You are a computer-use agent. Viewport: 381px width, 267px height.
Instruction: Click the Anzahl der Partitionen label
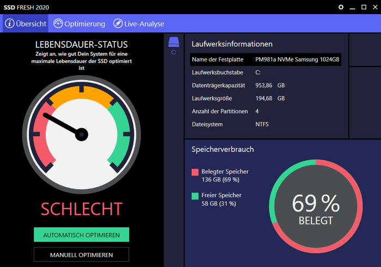220,111
